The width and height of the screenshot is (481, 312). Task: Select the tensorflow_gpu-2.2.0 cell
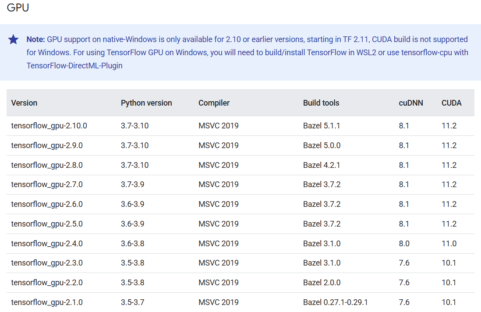coord(47,283)
